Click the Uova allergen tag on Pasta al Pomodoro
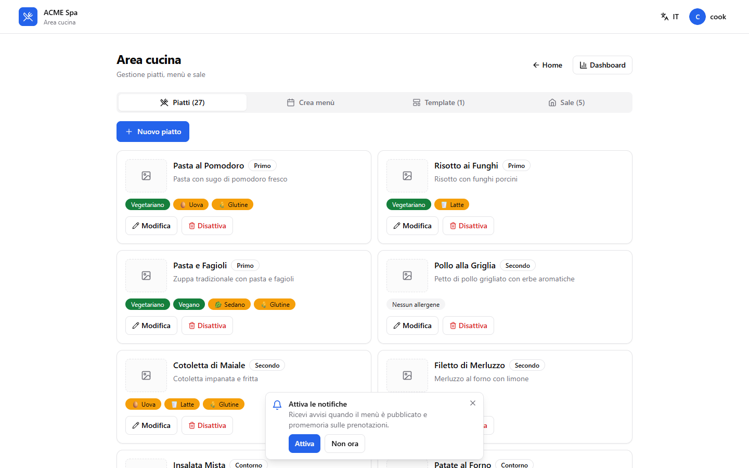The width and height of the screenshot is (749, 468). point(191,205)
